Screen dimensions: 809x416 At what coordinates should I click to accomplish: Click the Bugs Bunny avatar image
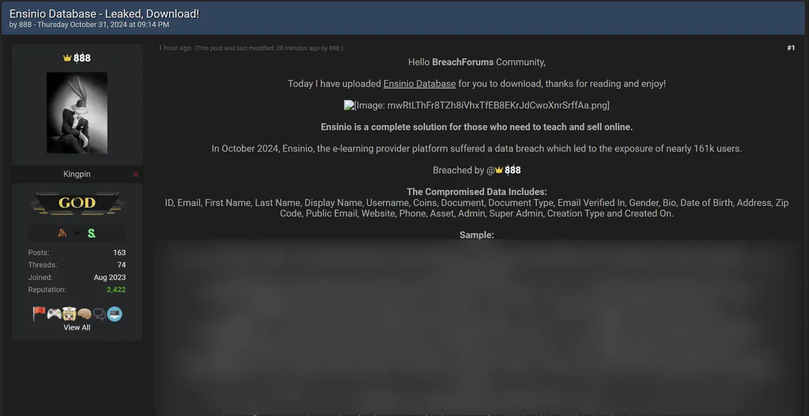coord(77,112)
